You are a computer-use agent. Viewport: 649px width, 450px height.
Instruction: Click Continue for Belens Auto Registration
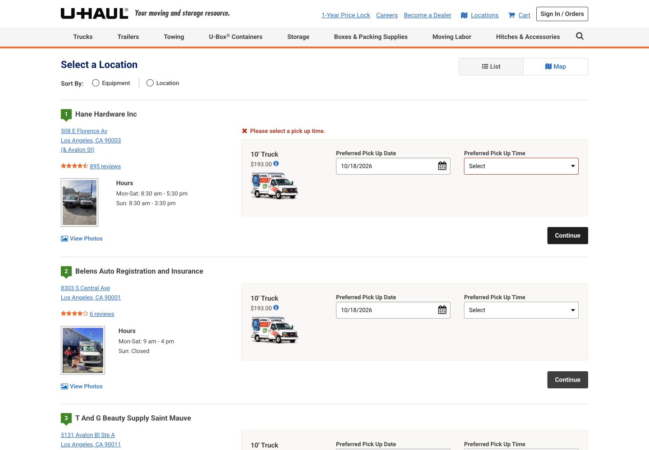point(567,380)
